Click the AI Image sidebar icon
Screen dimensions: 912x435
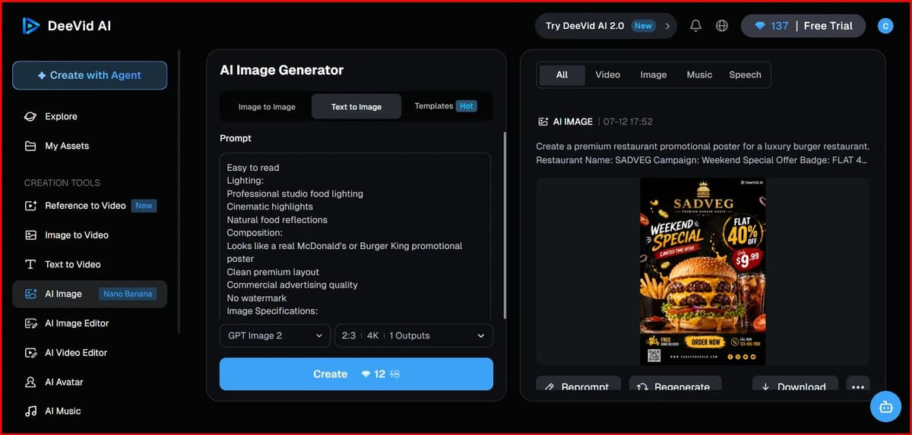coord(30,294)
